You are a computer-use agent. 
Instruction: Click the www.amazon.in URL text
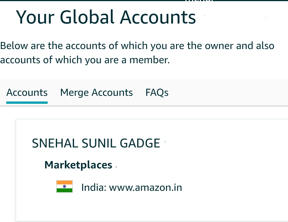[x=146, y=187]
